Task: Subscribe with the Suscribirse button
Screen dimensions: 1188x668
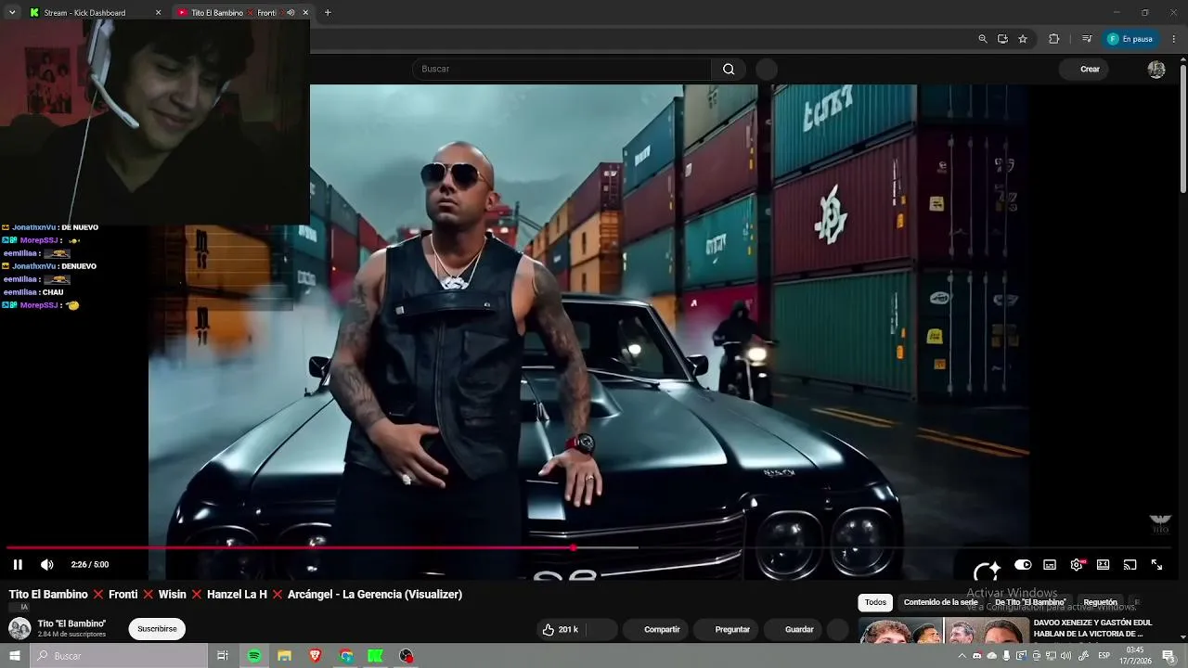Action: 157,629
